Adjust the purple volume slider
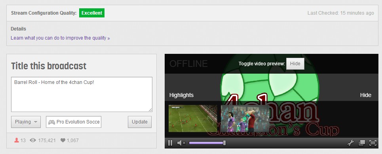Viewport: 382px width, 154px height. (207, 143)
